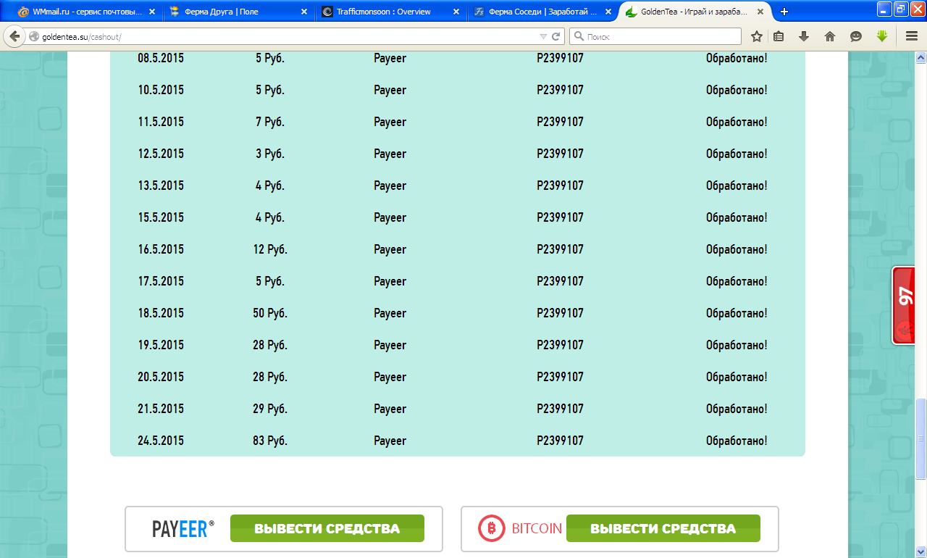Bookmark this page with the star
The height and width of the screenshot is (558, 927).
click(x=757, y=36)
